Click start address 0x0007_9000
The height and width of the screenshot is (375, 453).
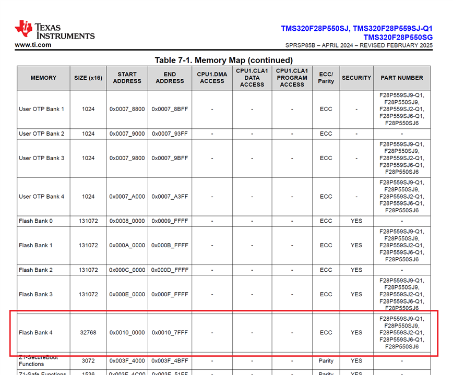(x=127, y=134)
